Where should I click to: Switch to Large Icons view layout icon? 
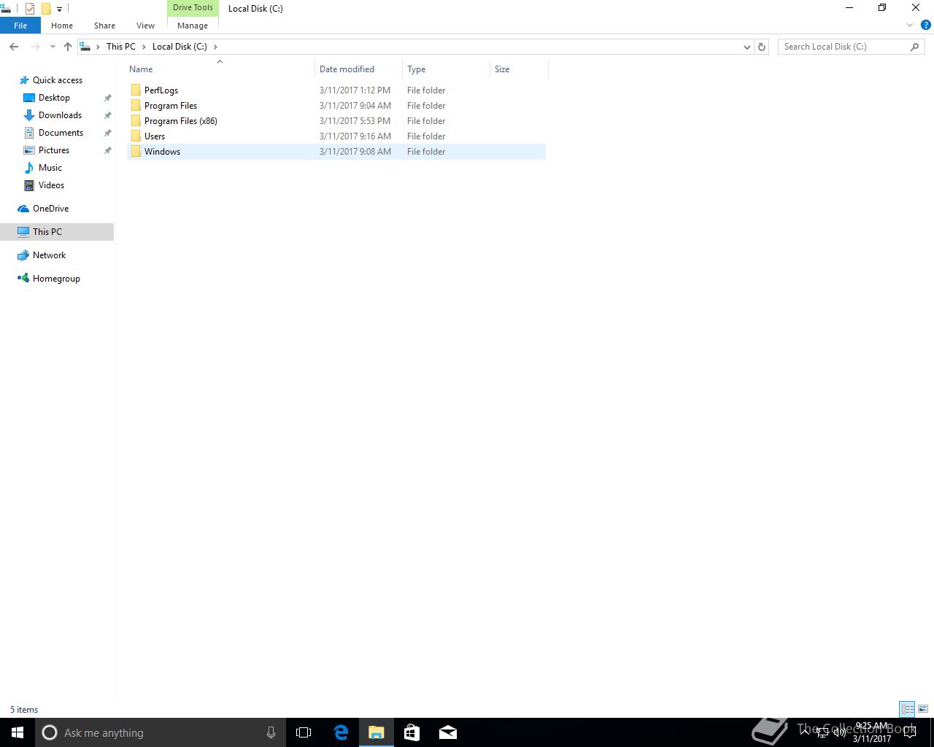[x=923, y=709]
